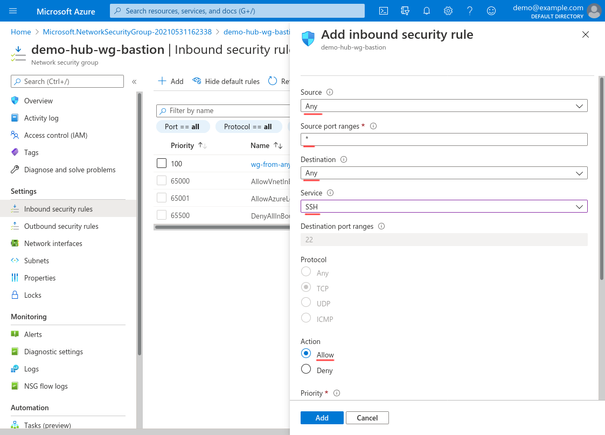Click the Diagnose and solve problems wrench icon

(x=15, y=169)
